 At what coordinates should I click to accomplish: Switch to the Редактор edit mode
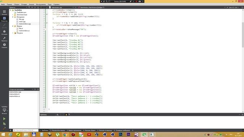point(4,19)
